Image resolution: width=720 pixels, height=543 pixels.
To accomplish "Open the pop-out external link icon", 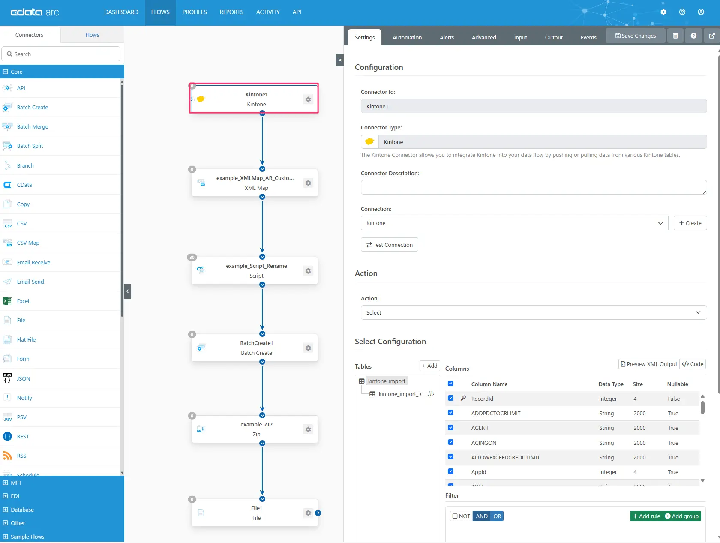I will click(712, 36).
